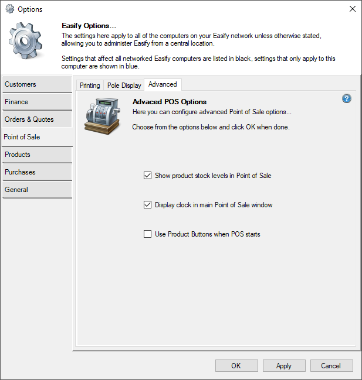Switch to the General options section
Screen dimensions: 362x380
coord(37,190)
